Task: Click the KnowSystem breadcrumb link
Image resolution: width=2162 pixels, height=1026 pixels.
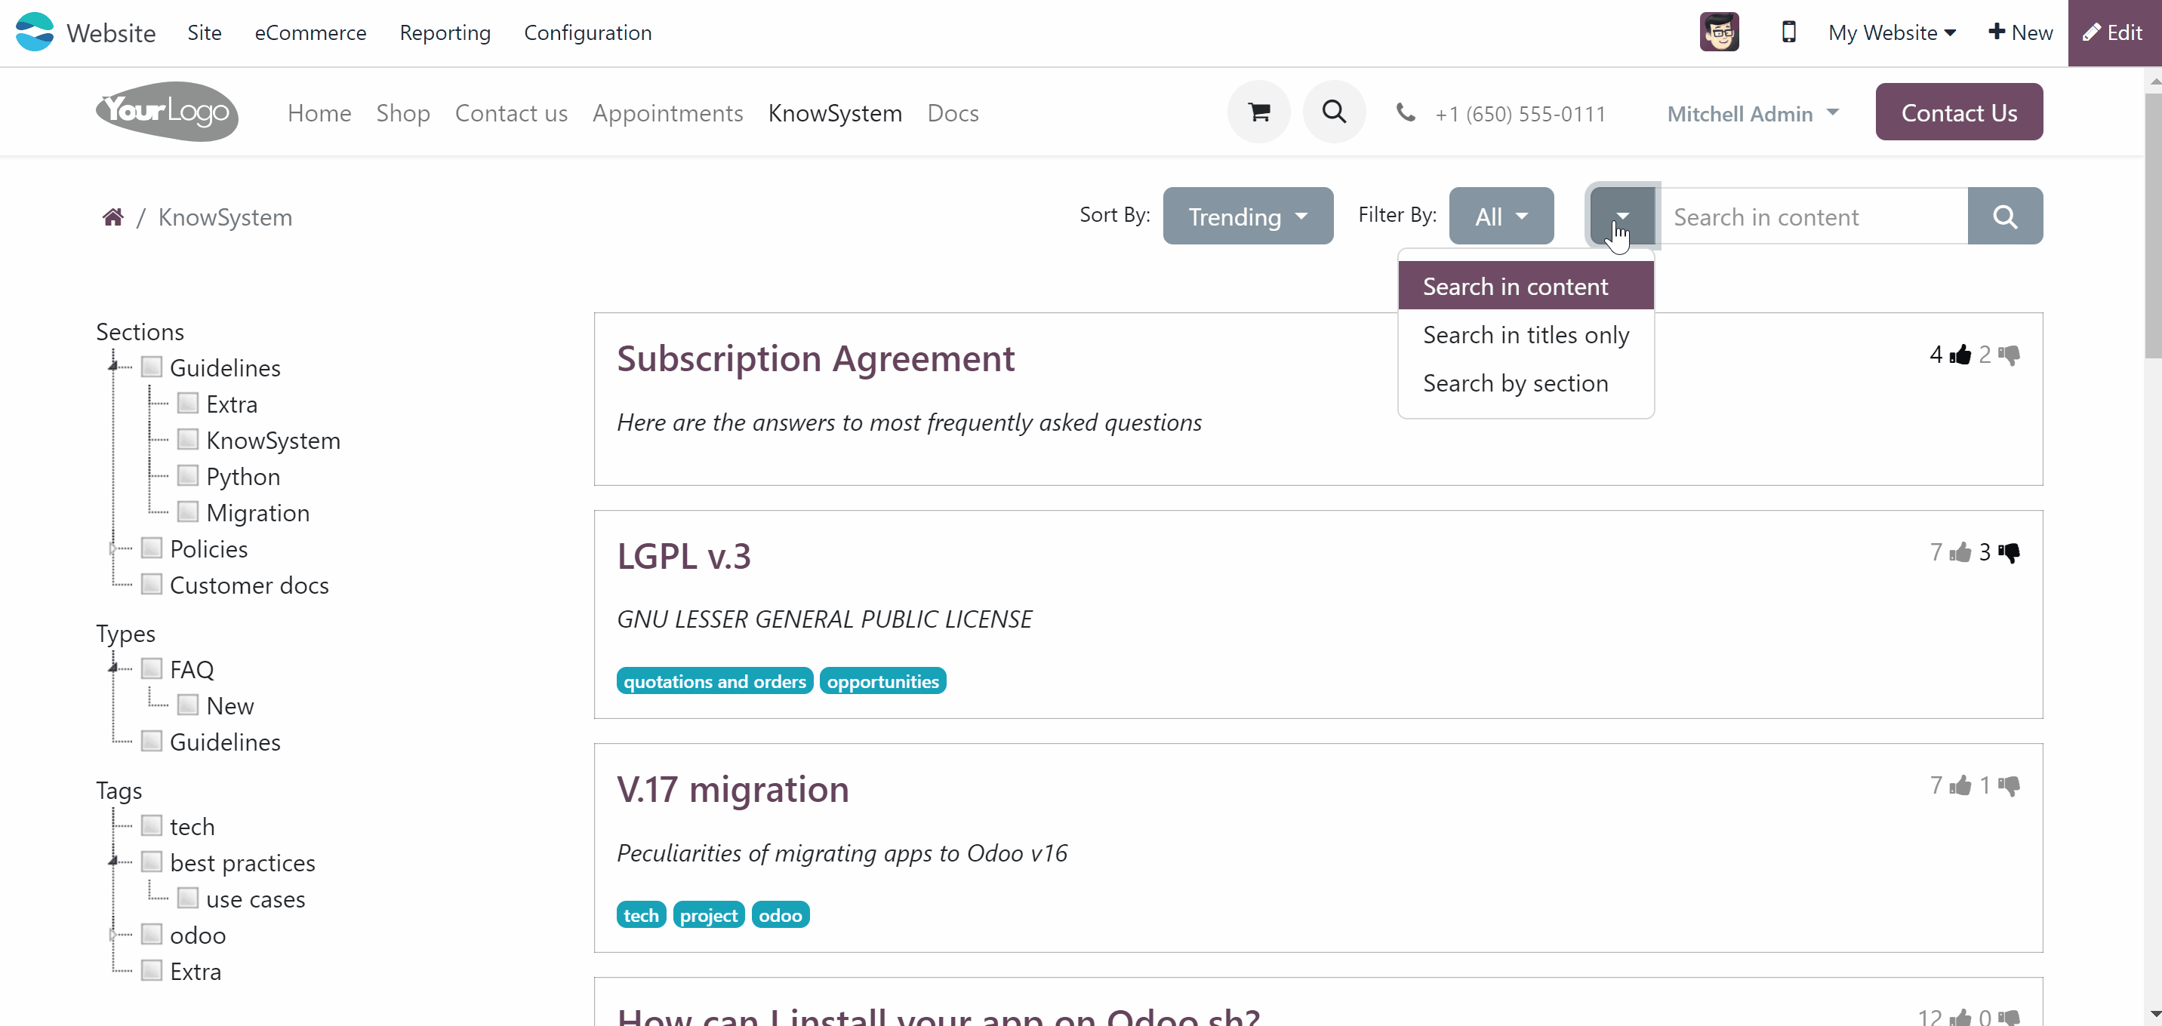Action: 225,217
